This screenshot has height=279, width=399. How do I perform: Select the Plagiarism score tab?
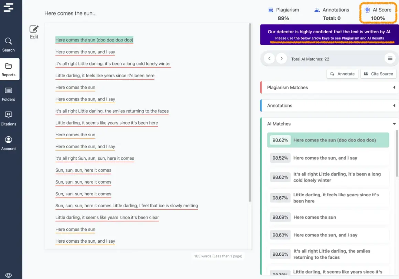click(283, 14)
